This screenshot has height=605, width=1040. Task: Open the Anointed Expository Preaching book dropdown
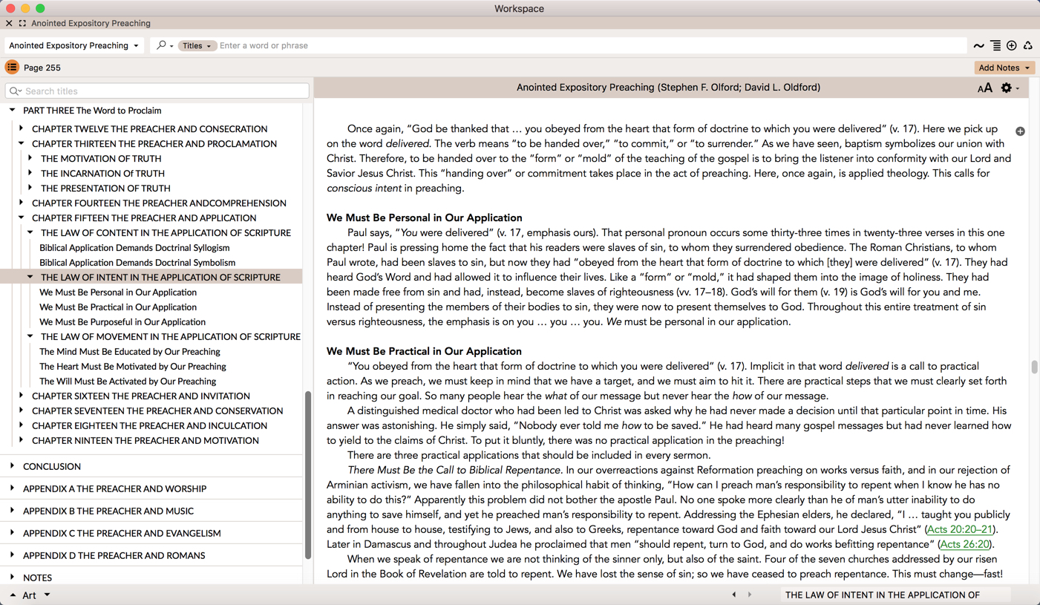tap(73, 45)
